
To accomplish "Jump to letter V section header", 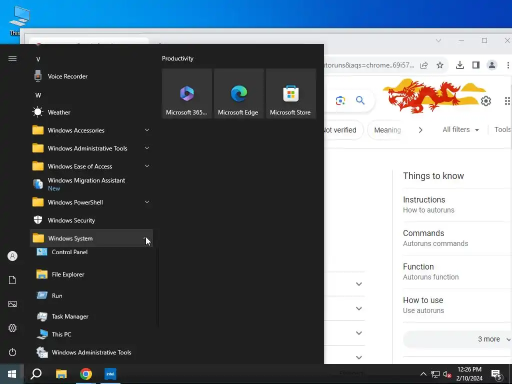I will click(38, 59).
